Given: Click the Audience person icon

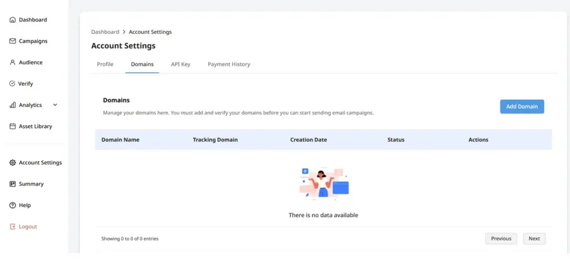Looking at the screenshot, I should tap(13, 62).
